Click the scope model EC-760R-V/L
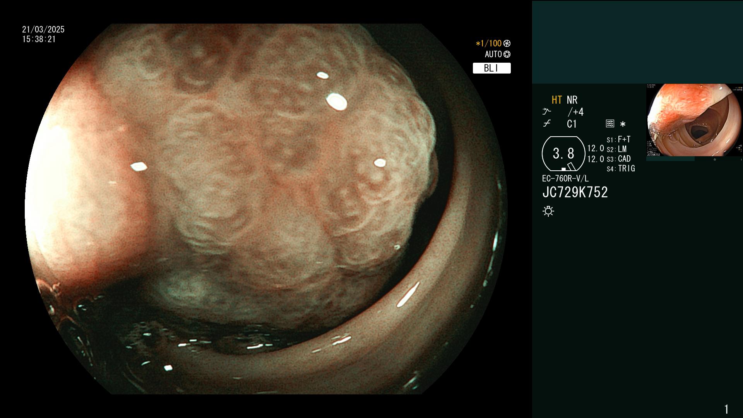The image size is (743, 418). coord(565,179)
